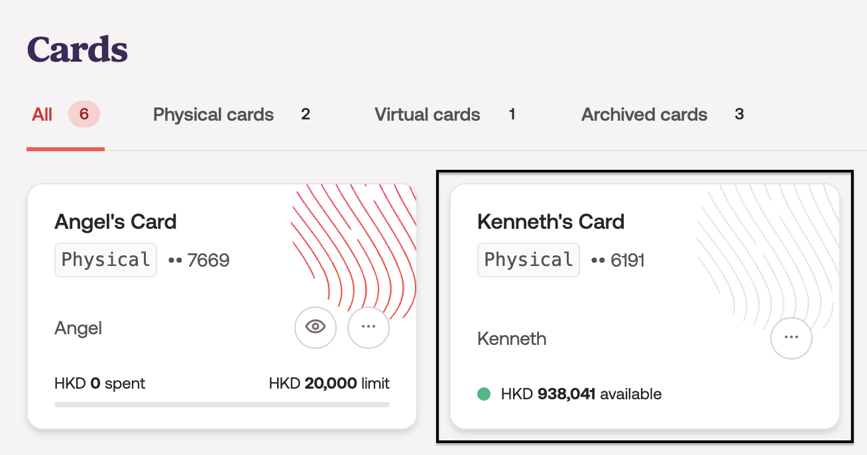Click the Physical tag on Angel's Card
The image size is (867, 455).
(105, 260)
